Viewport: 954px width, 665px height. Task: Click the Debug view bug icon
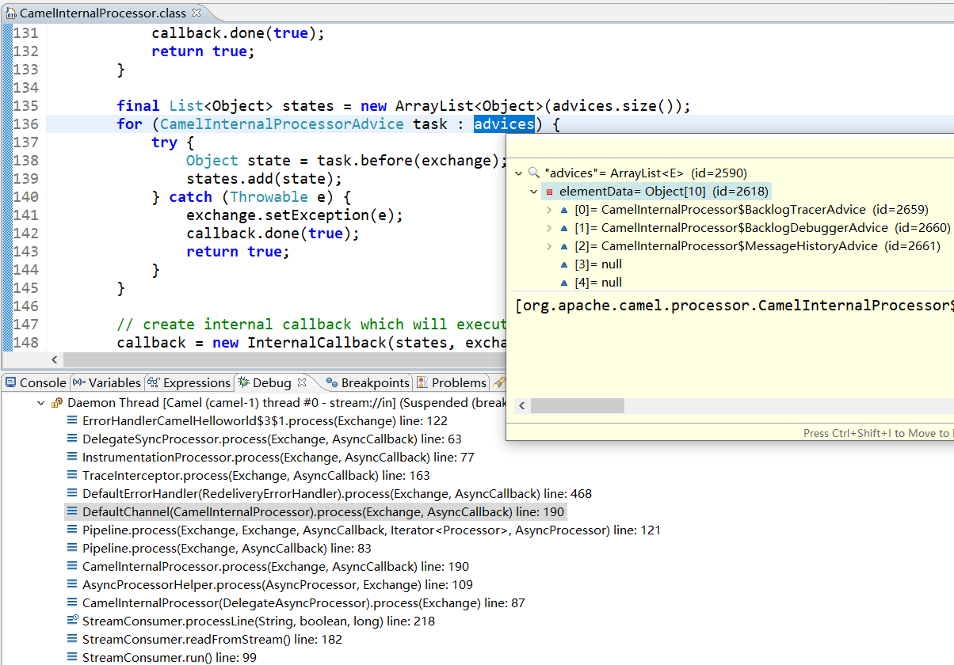[243, 382]
